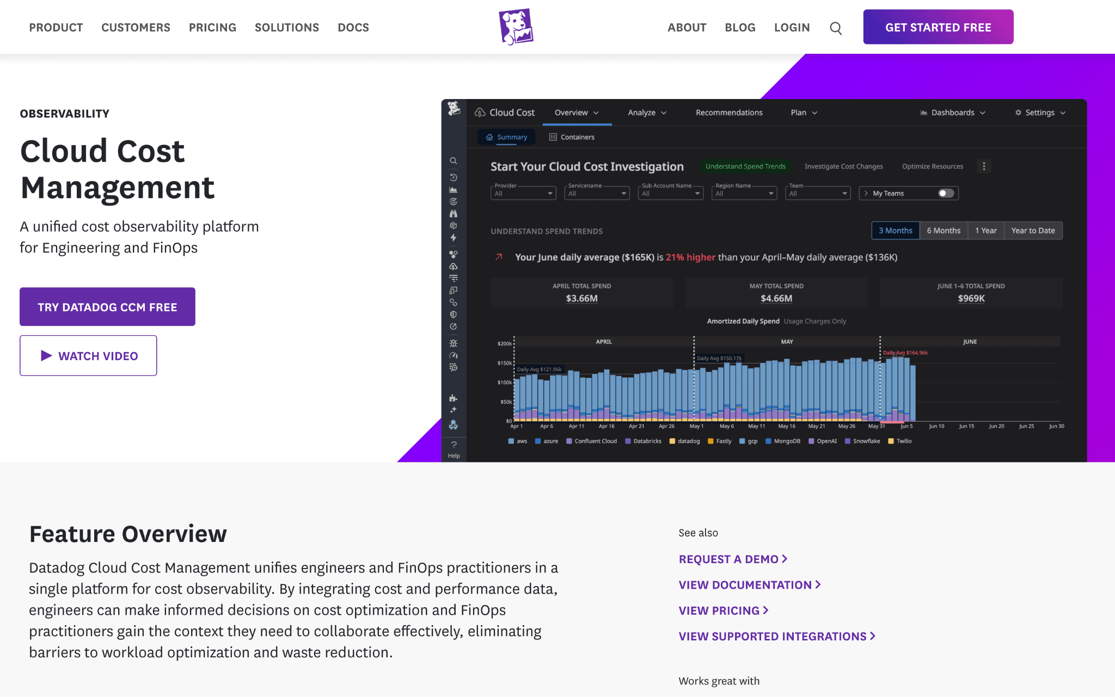1115x697 pixels.
Task: Click the linked chain sidebar icon
Action: click(x=453, y=303)
